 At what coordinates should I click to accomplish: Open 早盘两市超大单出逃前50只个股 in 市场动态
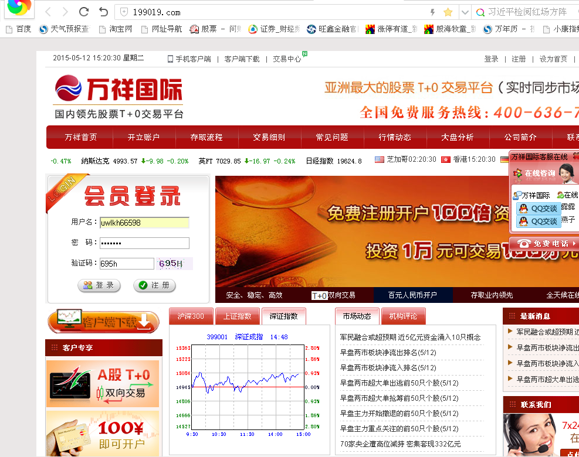399,383
